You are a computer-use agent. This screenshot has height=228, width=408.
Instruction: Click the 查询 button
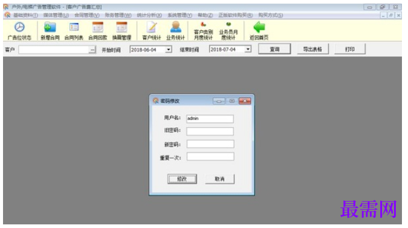[274, 49]
